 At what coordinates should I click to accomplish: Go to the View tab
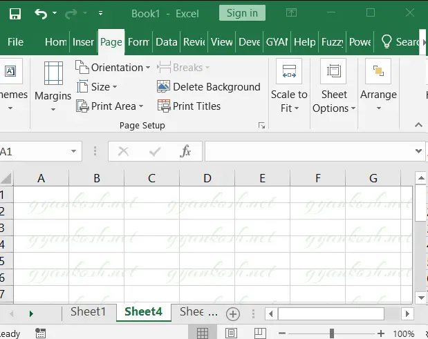point(222,42)
